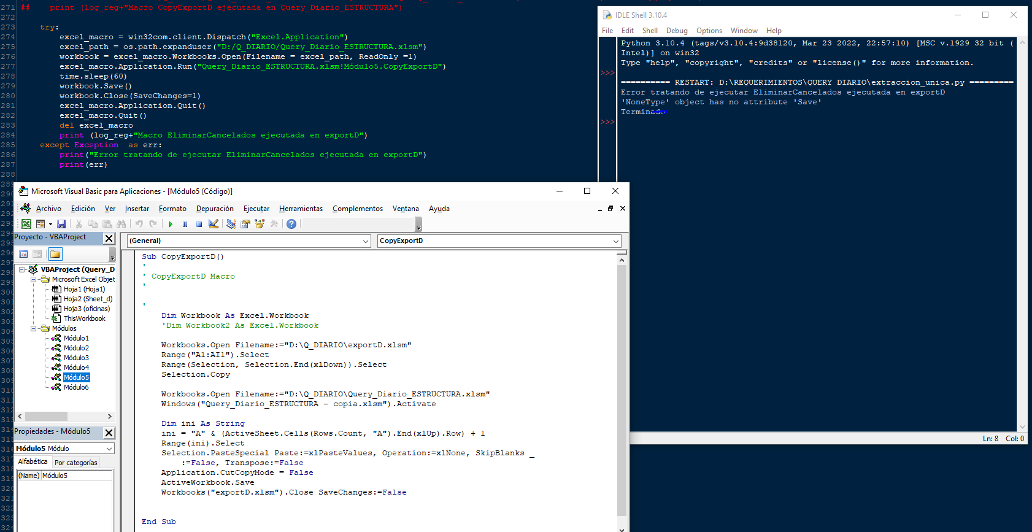Open the Complementos menu
This screenshot has width=1032, height=532.
[x=358, y=209]
